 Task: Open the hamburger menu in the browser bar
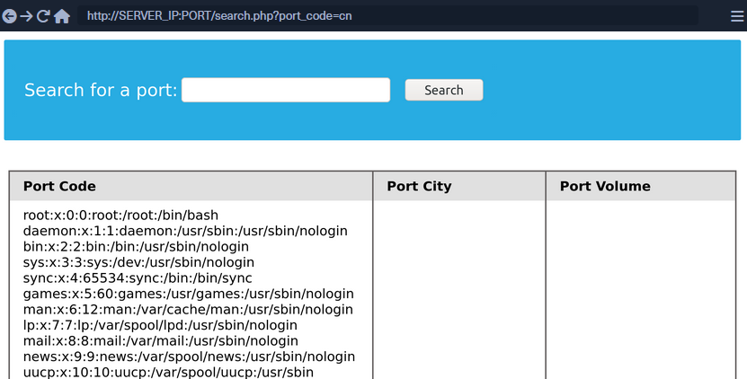tap(737, 16)
